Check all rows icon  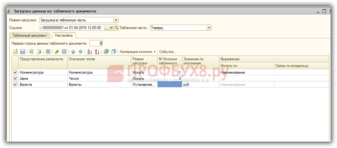[106, 52]
